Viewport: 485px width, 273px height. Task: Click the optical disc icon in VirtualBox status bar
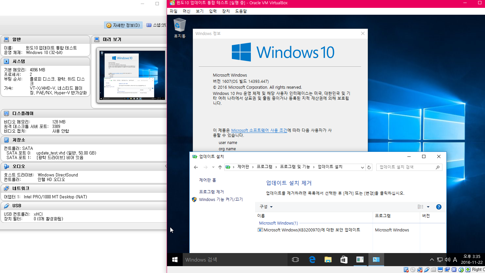(413, 270)
